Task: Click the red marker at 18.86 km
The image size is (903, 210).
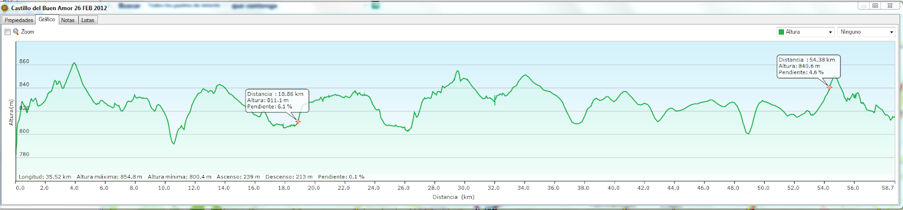Action: 298,121
